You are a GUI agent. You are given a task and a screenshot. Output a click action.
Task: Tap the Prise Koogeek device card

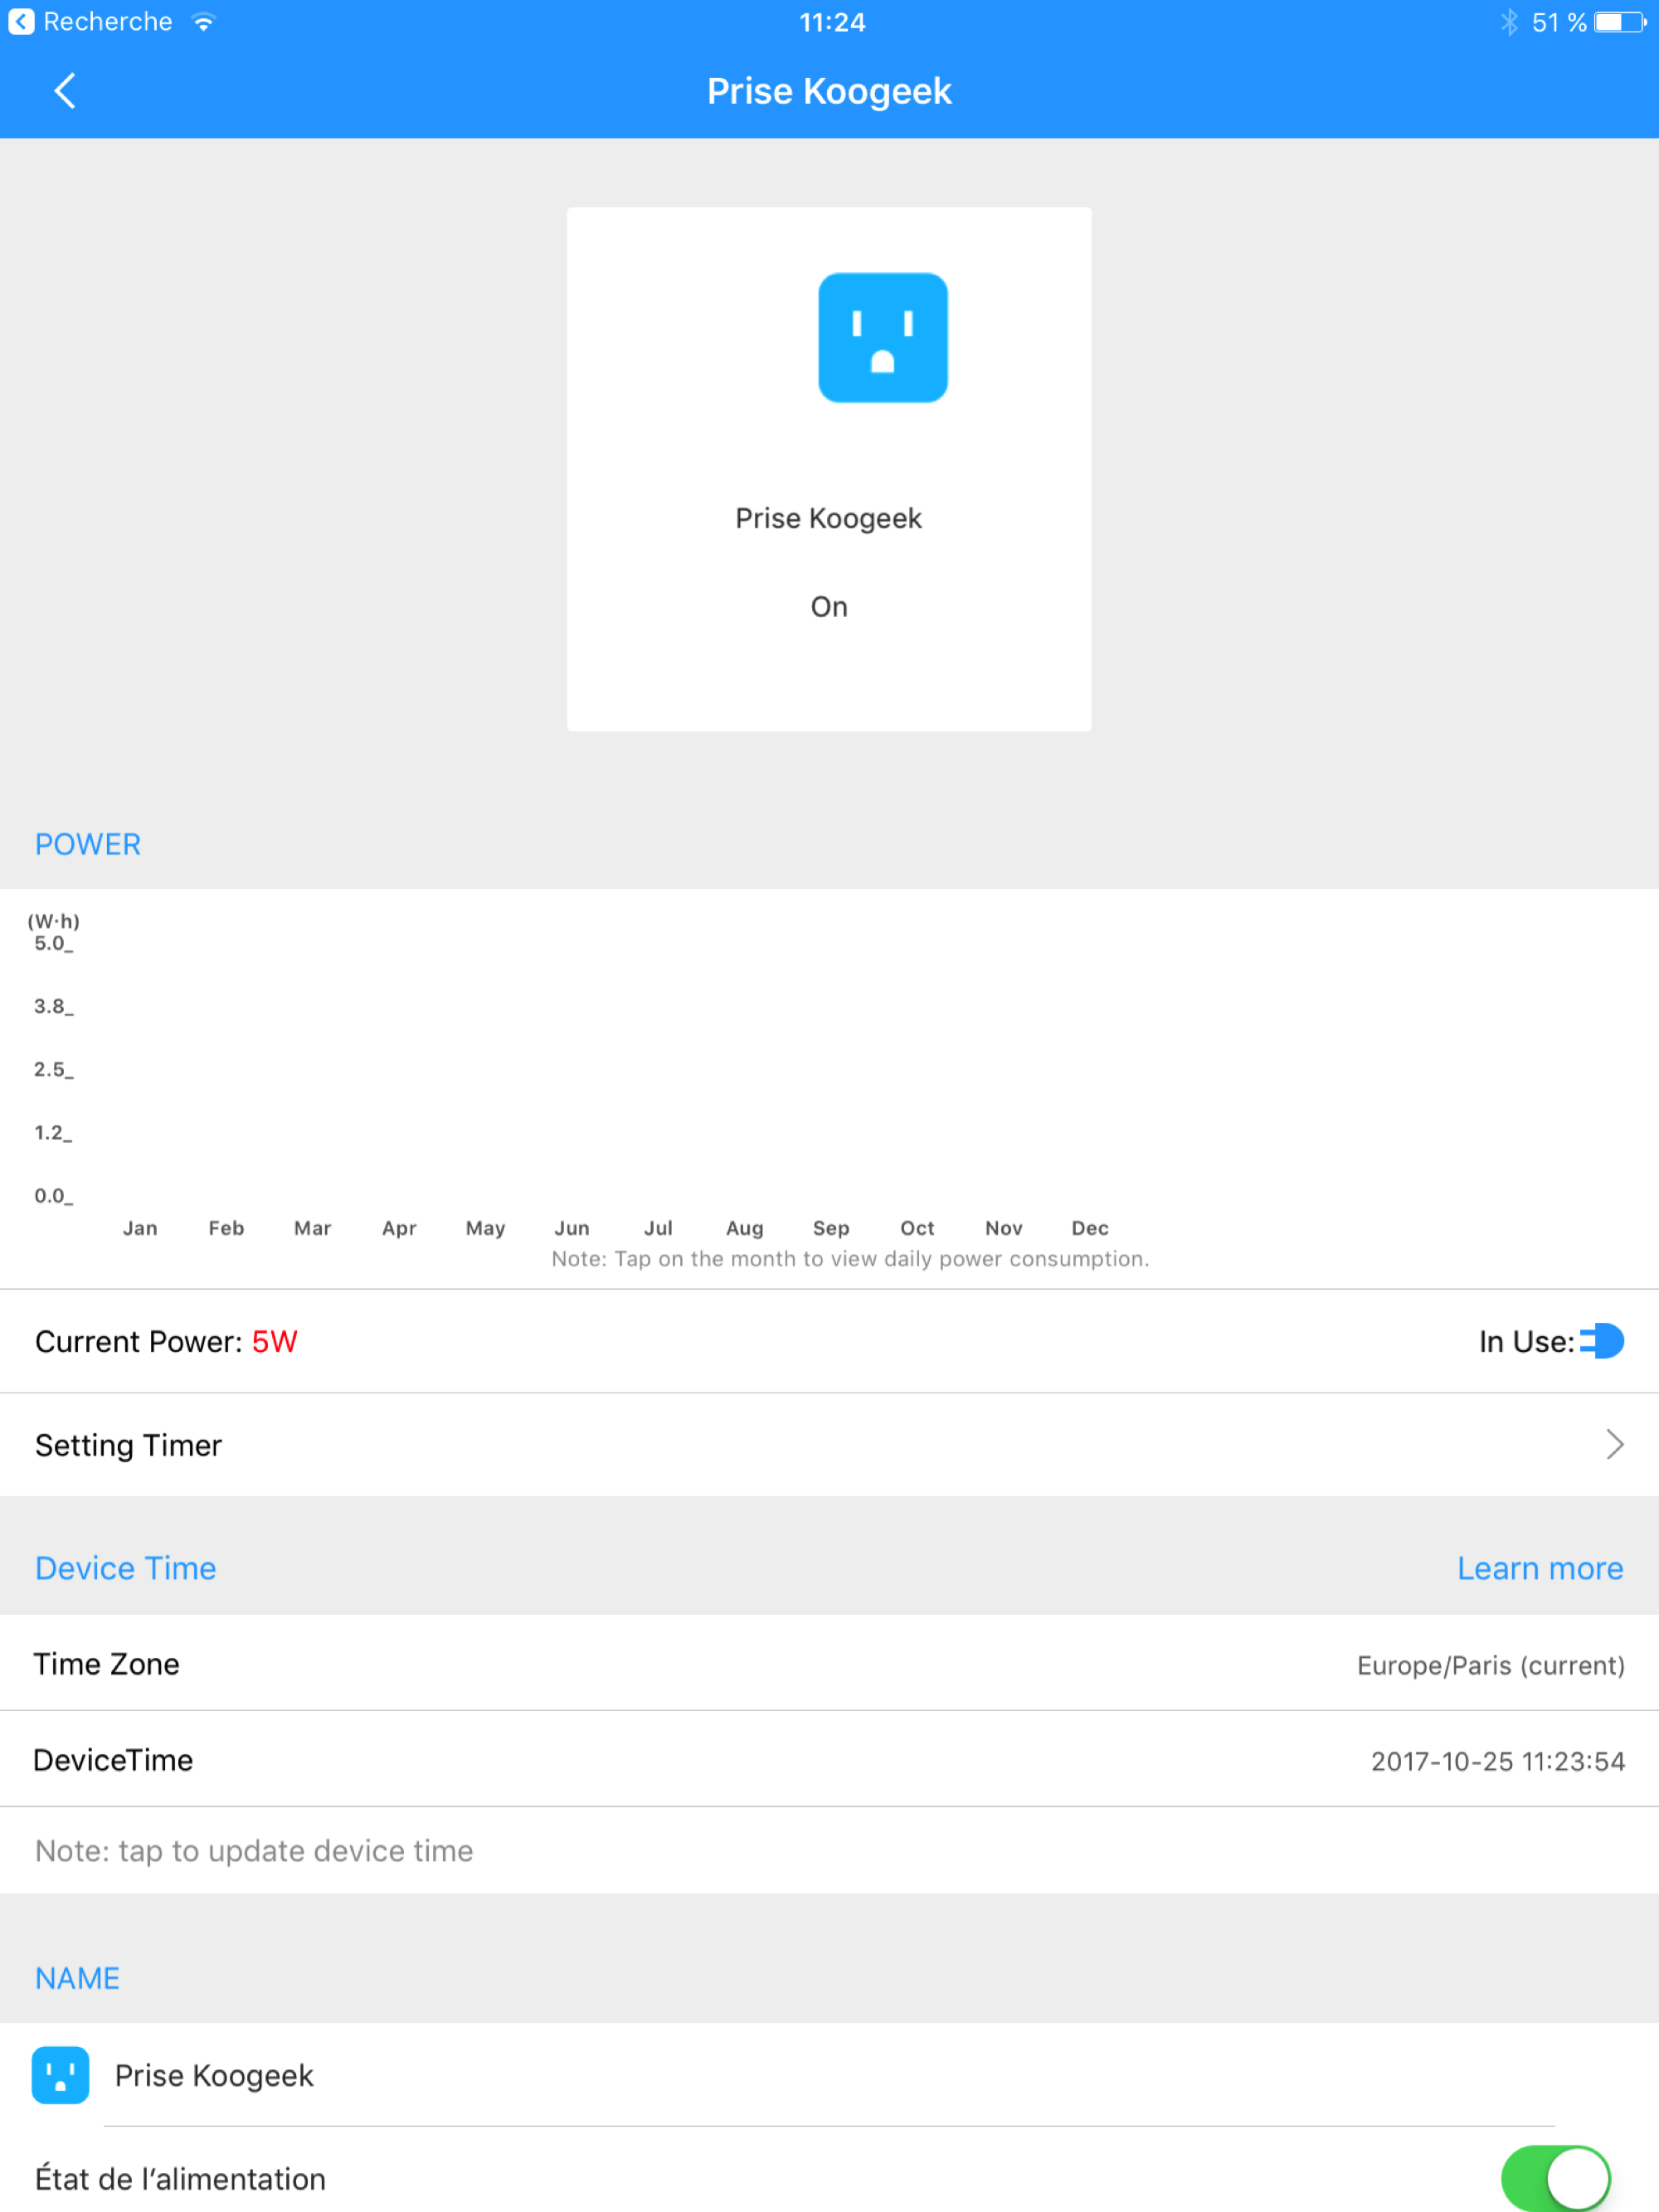click(x=829, y=469)
